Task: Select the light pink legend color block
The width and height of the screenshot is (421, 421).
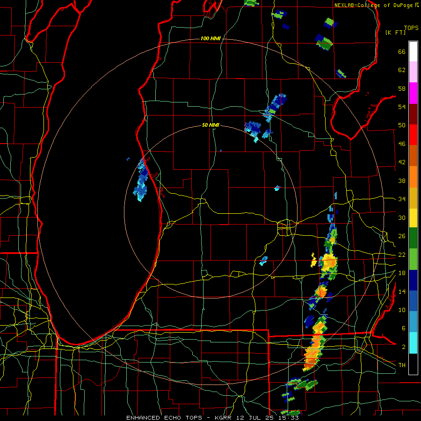Action: tap(413, 72)
